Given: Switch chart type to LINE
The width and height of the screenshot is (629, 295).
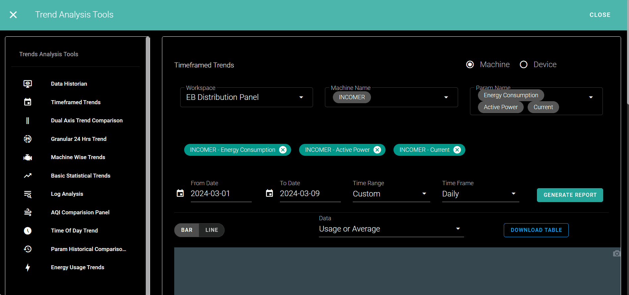Looking at the screenshot, I should pos(212,230).
